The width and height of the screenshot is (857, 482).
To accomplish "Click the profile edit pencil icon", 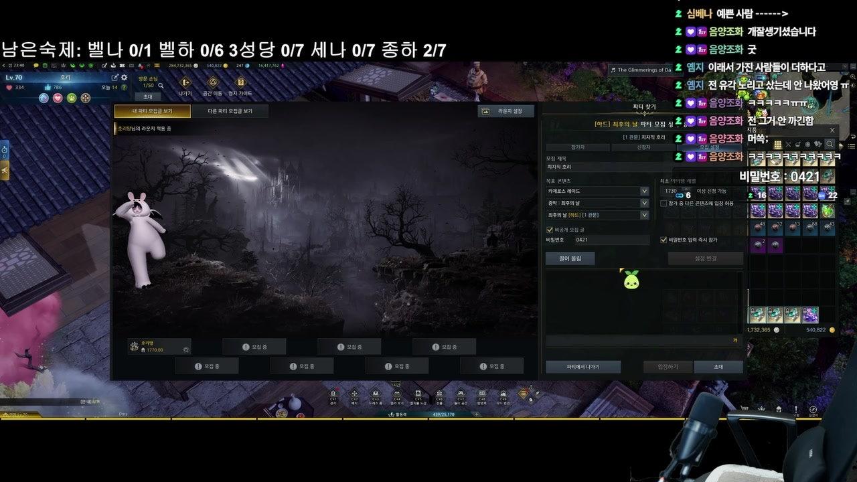I will click(116, 78).
